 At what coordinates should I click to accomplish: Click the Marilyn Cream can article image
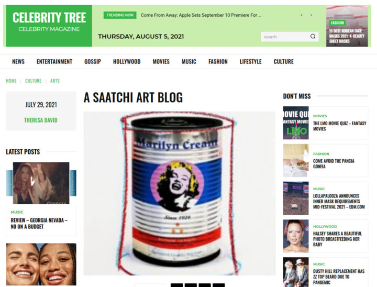click(180, 193)
